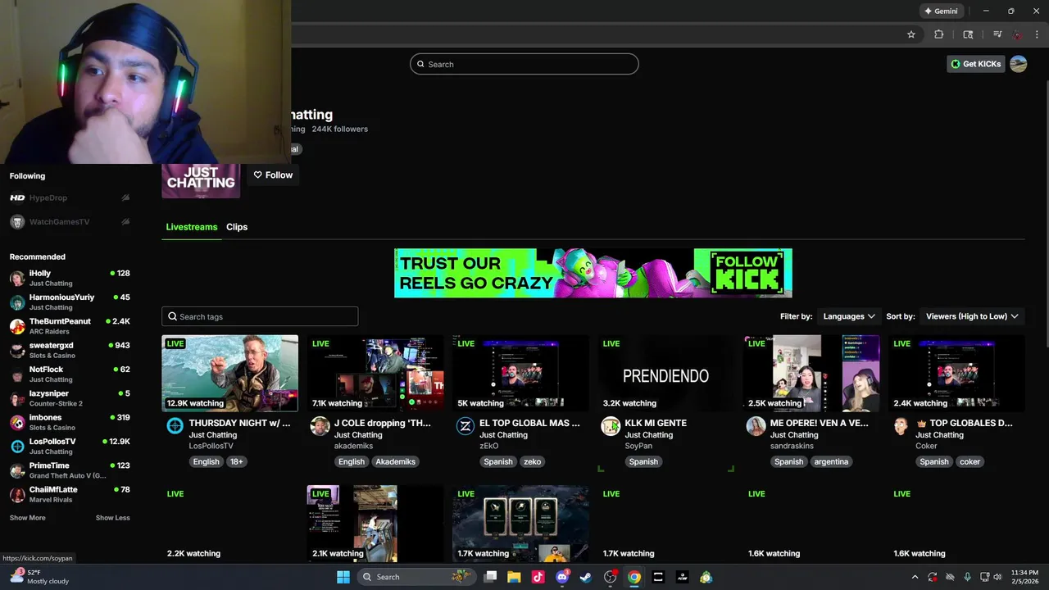Screen dimensions: 1049x590
Task: Open imbones recommended channel
Action: coord(70,422)
